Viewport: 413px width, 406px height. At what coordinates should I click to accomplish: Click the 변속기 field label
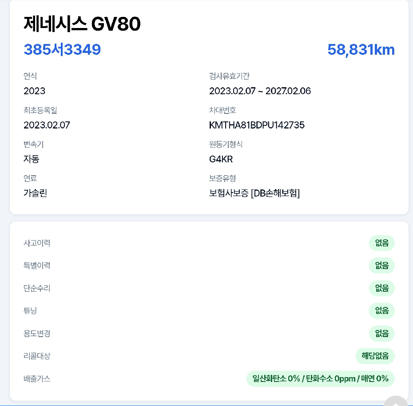tap(33, 145)
